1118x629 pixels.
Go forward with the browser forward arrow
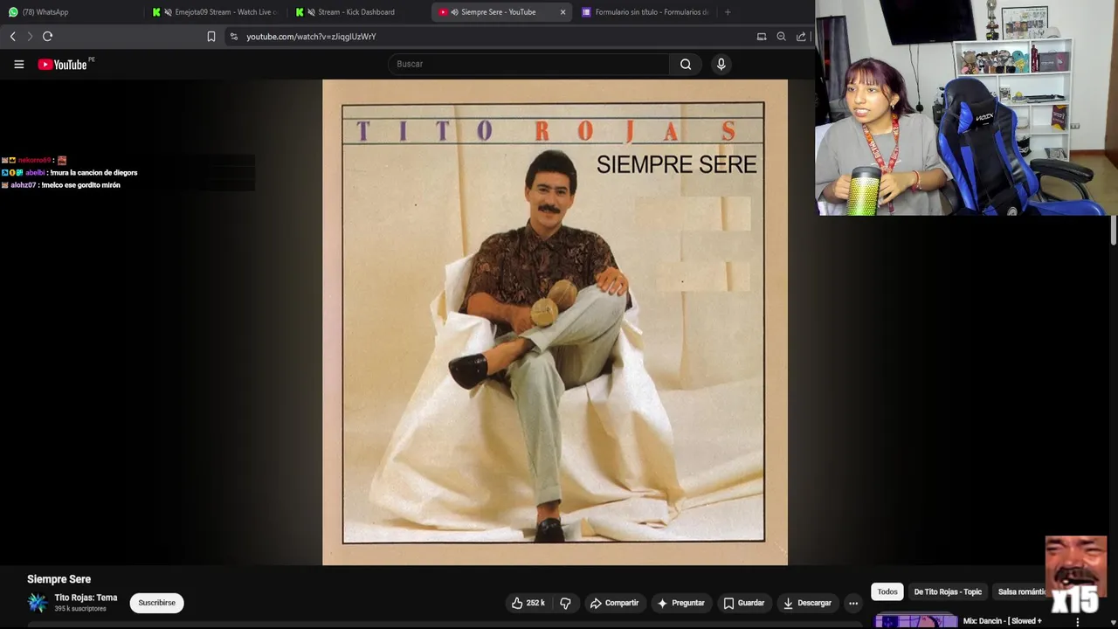coord(29,36)
